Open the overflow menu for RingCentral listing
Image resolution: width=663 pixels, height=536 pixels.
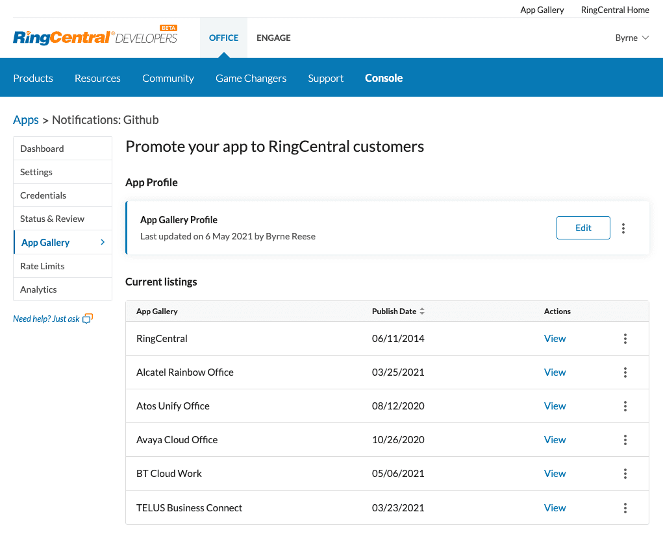[x=625, y=338]
